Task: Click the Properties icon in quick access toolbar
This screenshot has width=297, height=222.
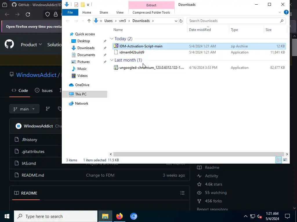Action: coord(76,5)
